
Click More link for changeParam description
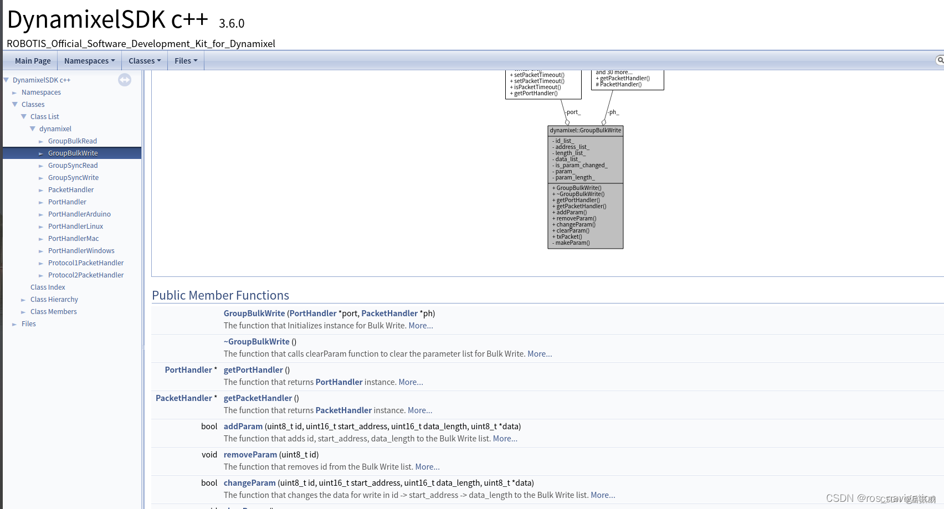coord(603,495)
